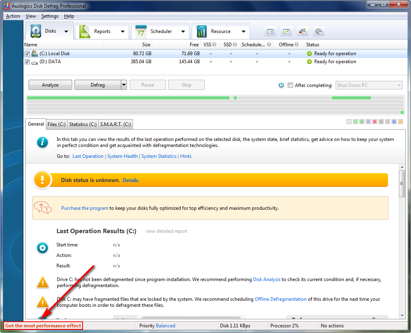Follow the System Health link

pyautogui.click(x=122, y=156)
